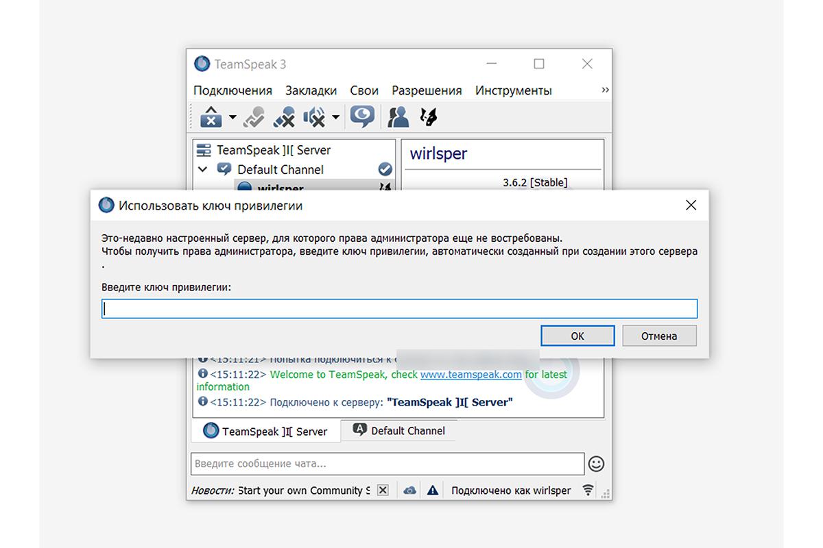Screen dimensions: 823x548
Task: Place cursor in the privilege key input field
Action: point(399,308)
